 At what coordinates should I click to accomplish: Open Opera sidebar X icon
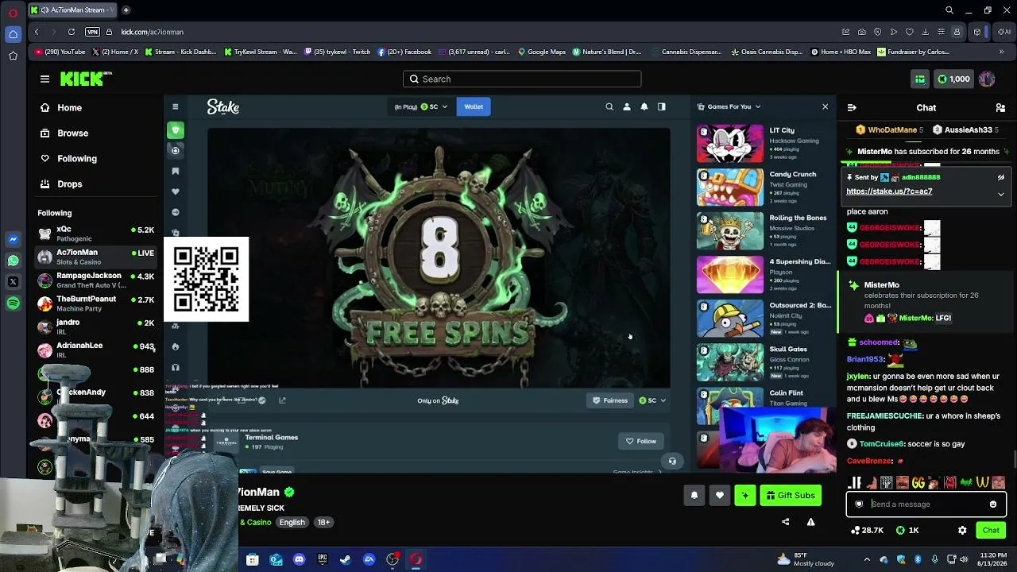tap(13, 281)
